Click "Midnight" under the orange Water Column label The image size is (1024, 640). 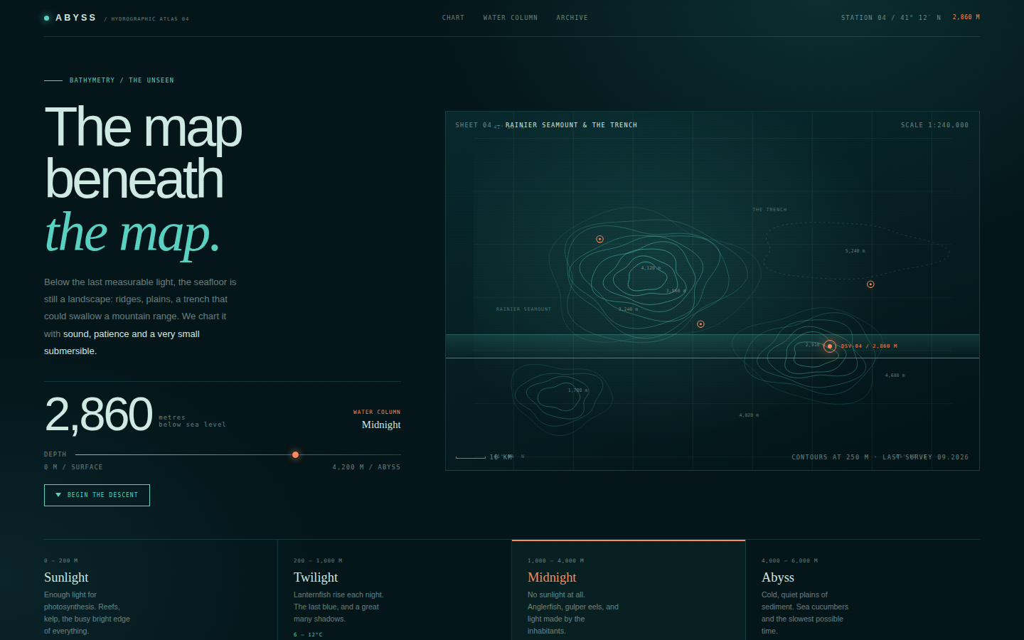(x=381, y=425)
